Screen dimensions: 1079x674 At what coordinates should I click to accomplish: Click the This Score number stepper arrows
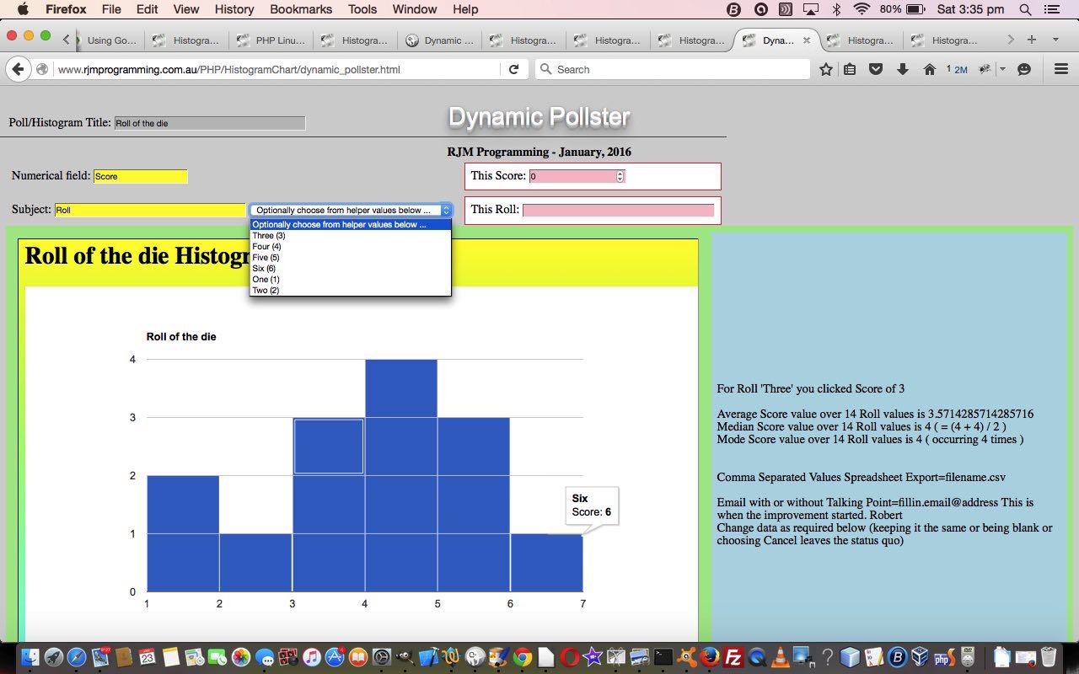(620, 176)
